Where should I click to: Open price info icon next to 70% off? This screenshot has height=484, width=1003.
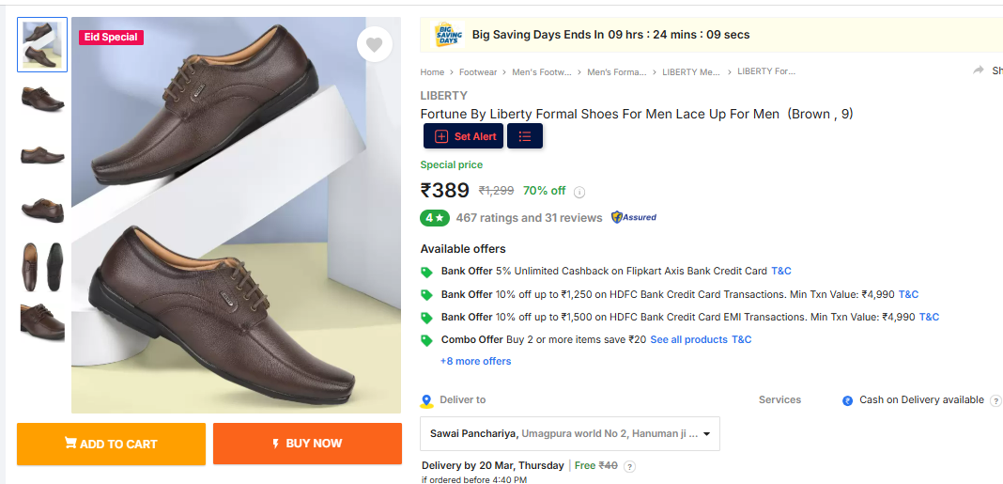point(579,192)
